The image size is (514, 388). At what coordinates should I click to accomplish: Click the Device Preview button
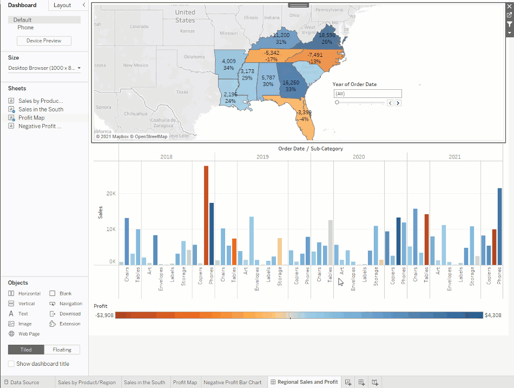tap(44, 41)
